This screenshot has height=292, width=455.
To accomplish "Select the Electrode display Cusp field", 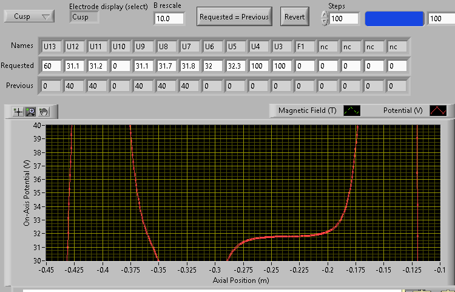I will click(x=84, y=17).
